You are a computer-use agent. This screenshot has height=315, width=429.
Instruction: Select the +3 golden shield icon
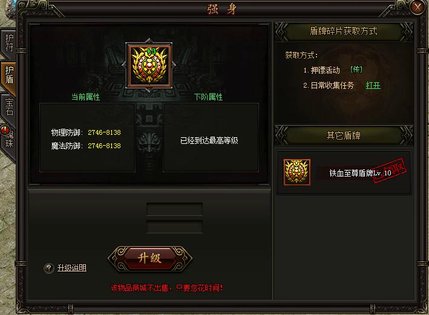149,66
